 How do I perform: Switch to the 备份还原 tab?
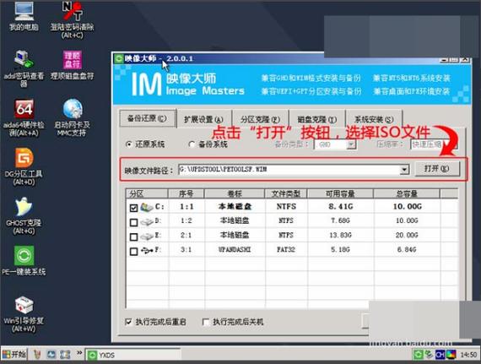(147, 118)
